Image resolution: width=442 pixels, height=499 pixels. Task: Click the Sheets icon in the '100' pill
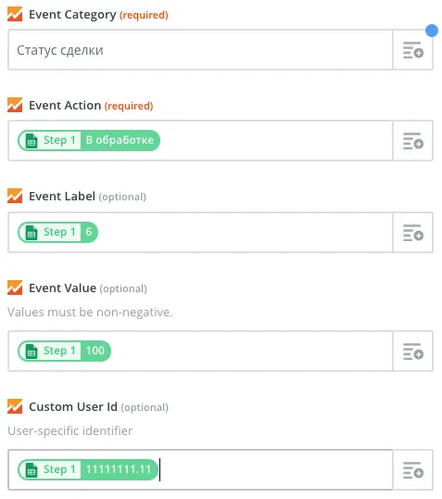pos(32,351)
